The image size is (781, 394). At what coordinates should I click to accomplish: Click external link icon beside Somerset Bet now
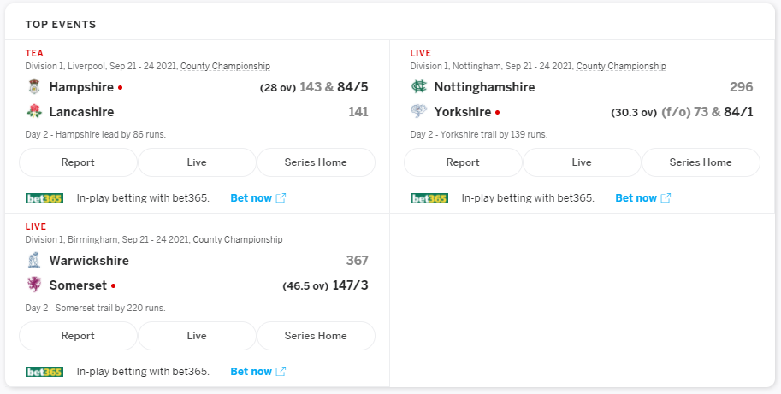pos(281,371)
